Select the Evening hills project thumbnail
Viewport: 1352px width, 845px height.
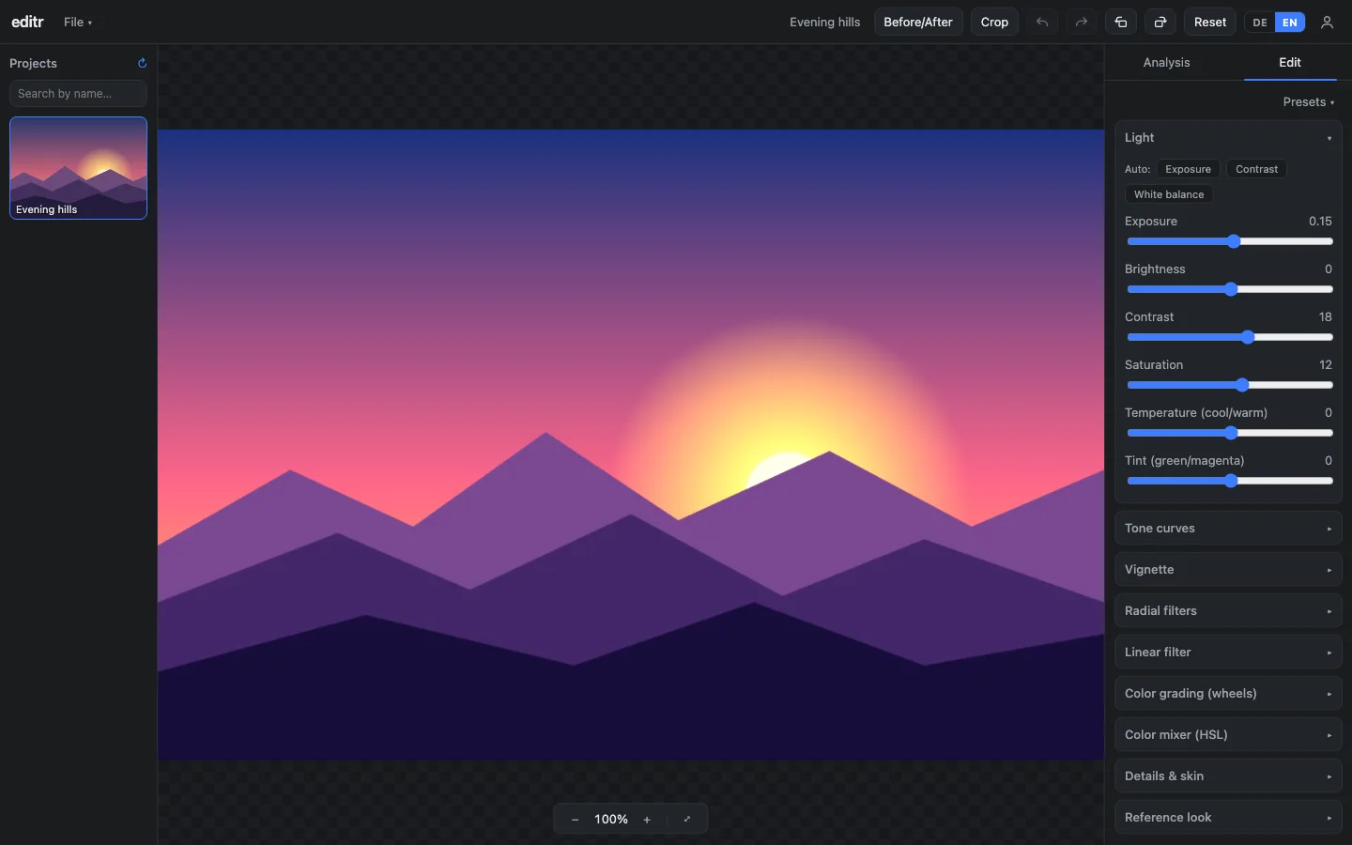[78, 168]
